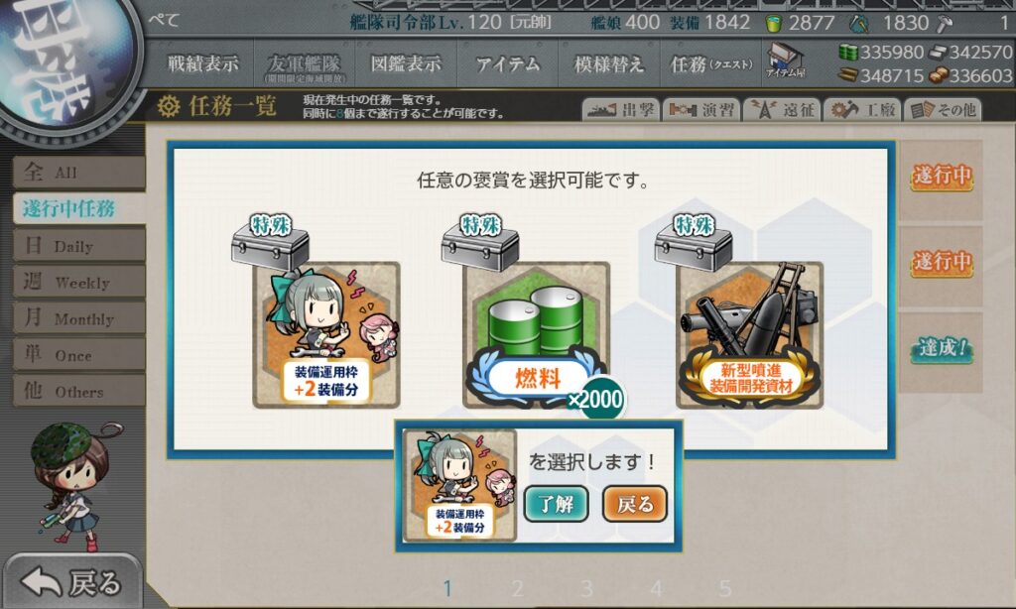
Task: Switch to the 遠征 quest tab
Action: click(x=782, y=109)
